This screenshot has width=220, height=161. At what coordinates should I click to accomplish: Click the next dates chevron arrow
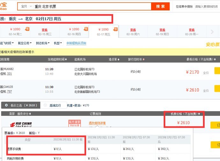click(x=212, y=32)
